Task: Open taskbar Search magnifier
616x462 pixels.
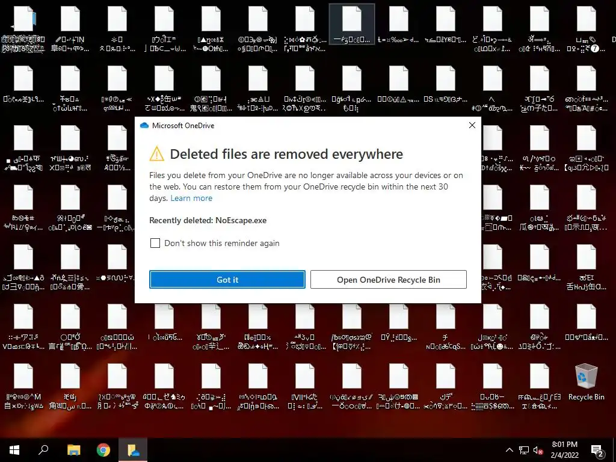Action: click(x=43, y=450)
